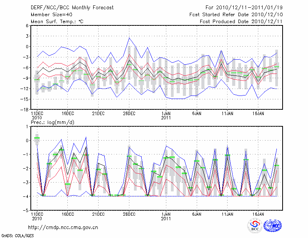
Task: Click the green 11DEC marker in precipitation chart
Action: (x=37, y=138)
